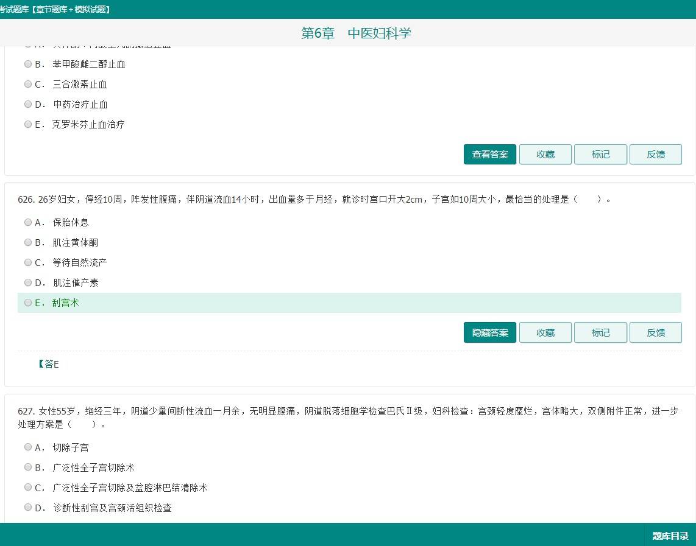Open 题库目录 at bottom right
Screen dimensions: 696x546
click(670, 536)
